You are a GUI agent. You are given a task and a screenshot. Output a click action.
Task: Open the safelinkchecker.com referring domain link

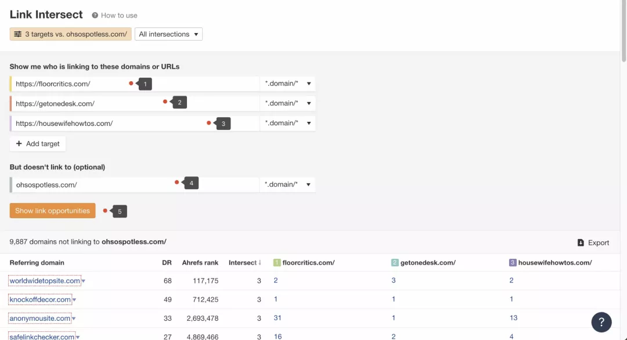pos(42,337)
